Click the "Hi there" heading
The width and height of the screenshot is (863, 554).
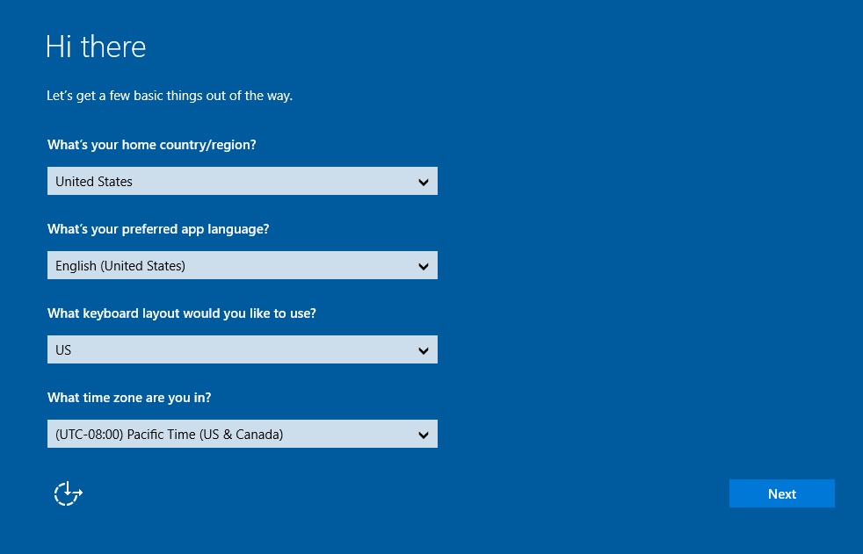click(x=96, y=47)
